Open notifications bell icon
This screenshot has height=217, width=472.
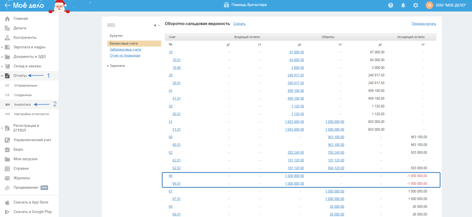point(403,5)
